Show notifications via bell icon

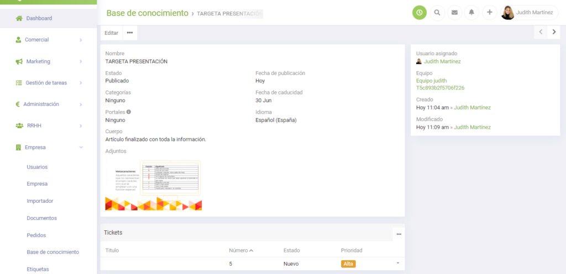(x=472, y=12)
